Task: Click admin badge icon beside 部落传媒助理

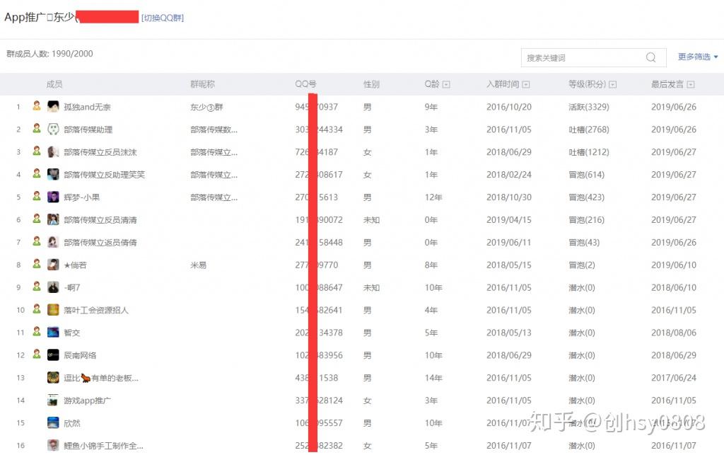Action: (37, 128)
